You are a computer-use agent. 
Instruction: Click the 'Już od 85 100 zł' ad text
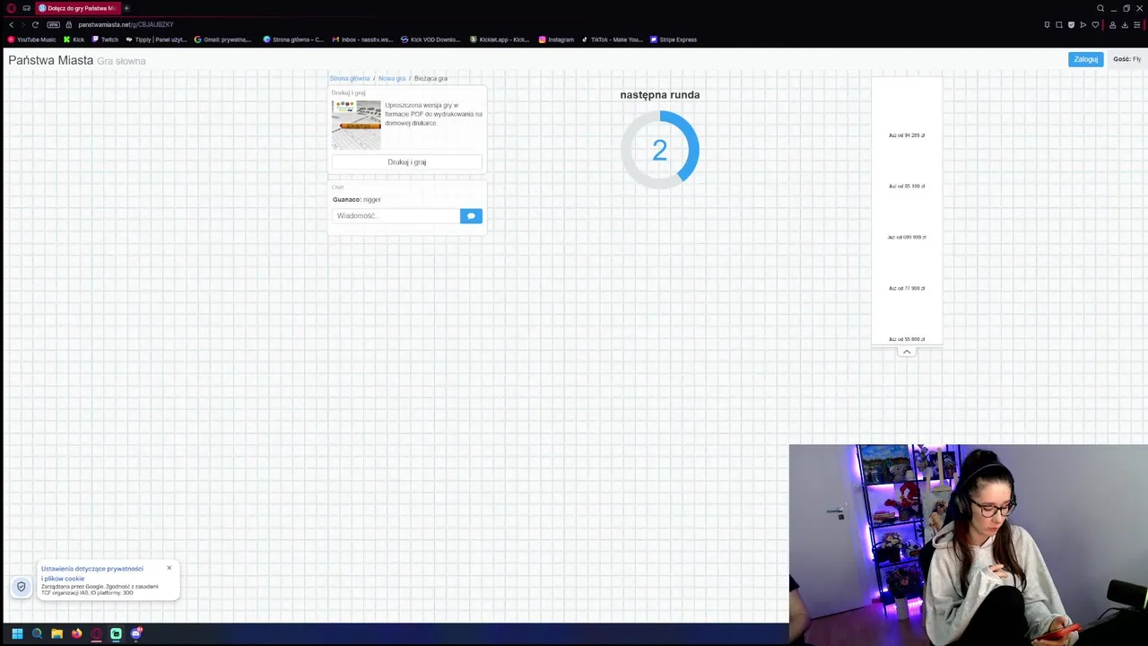907,187
